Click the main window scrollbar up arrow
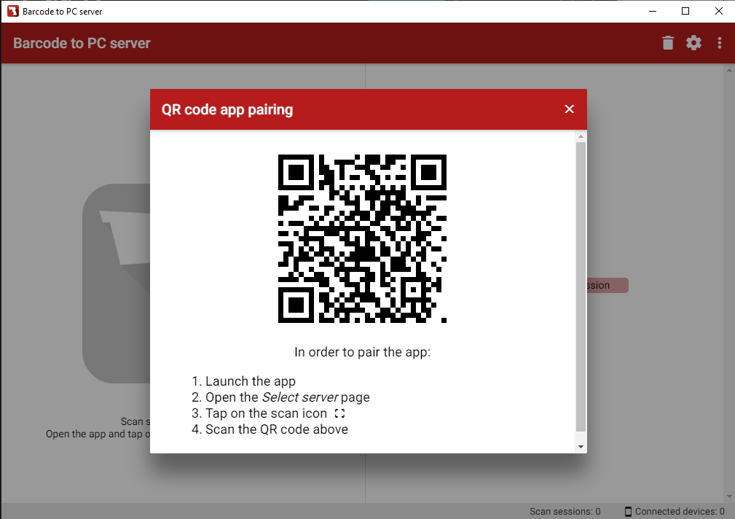The image size is (735, 519). (729, 71)
